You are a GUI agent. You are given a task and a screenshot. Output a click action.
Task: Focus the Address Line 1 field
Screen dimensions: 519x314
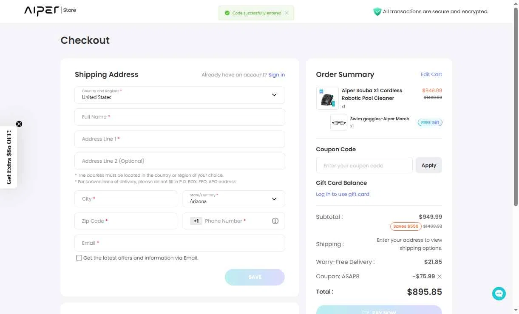pyautogui.click(x=180, y=139)
